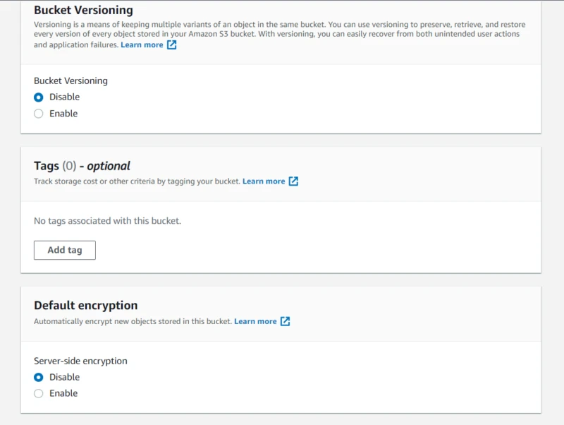Click the Add tag button
The width and height of the screenshot is (564, 425).
click(65, 250)
